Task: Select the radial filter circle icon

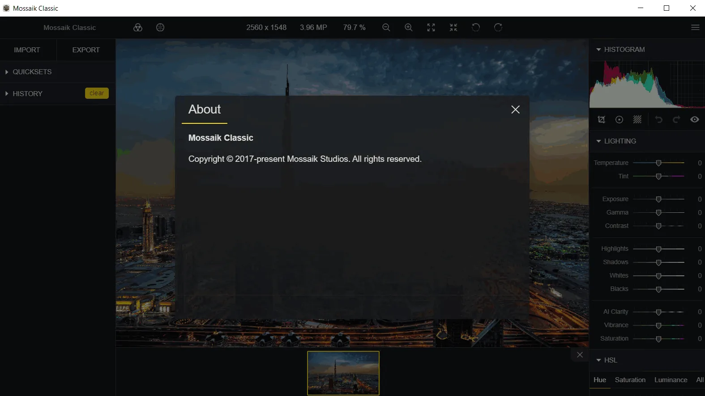Action: 620,119
